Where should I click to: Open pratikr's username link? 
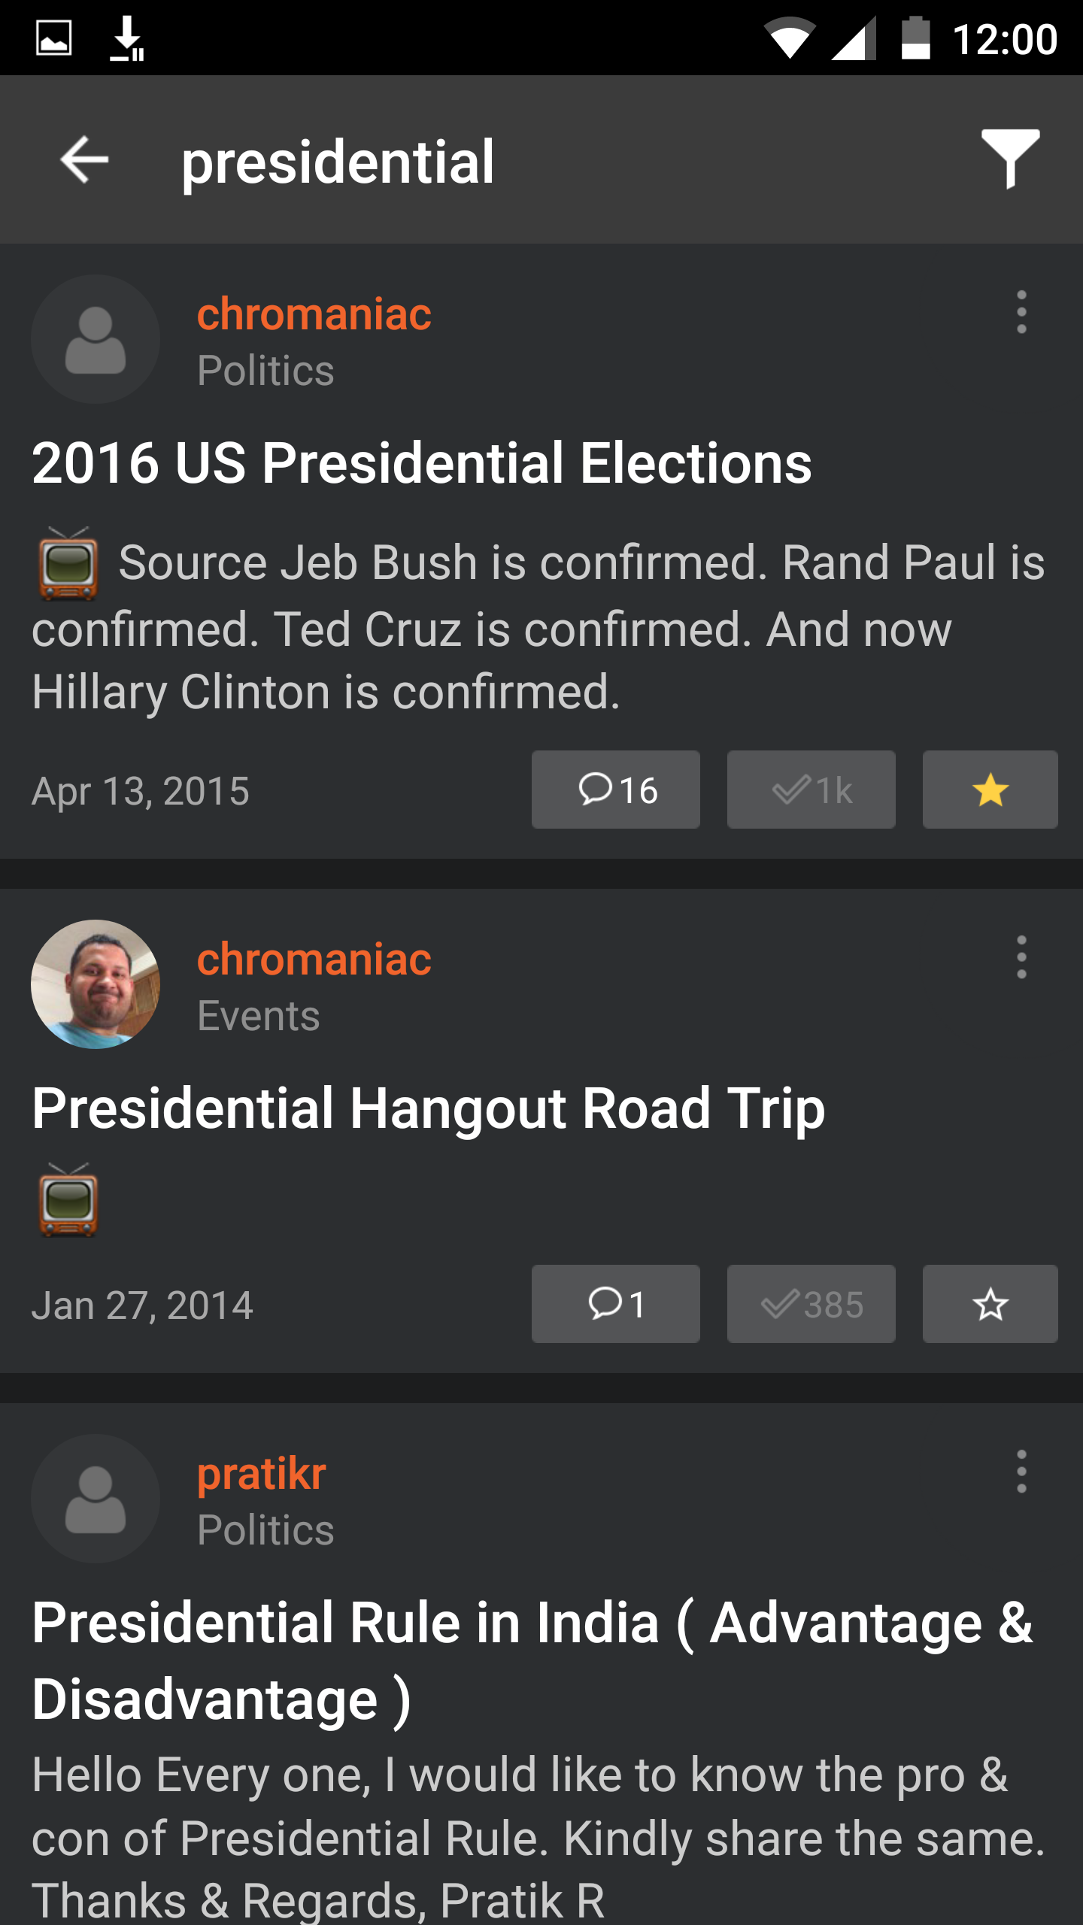tap(261, 1473)
